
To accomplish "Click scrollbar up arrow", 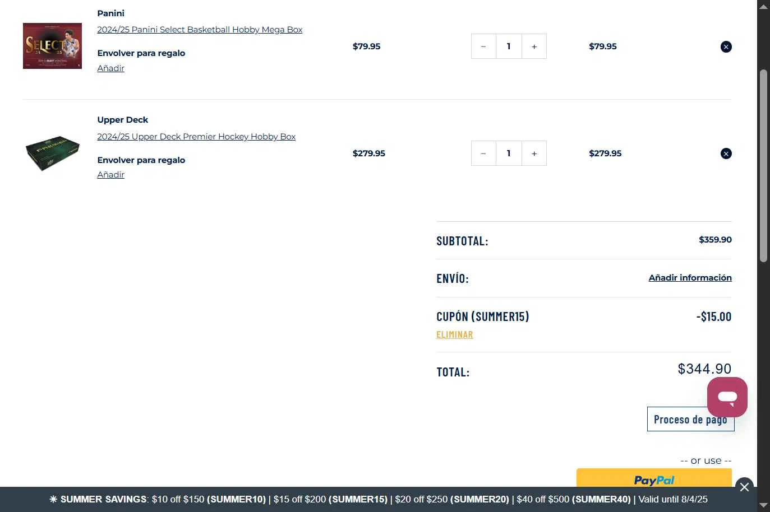I will pyautogui.click(x=763, y=7).
